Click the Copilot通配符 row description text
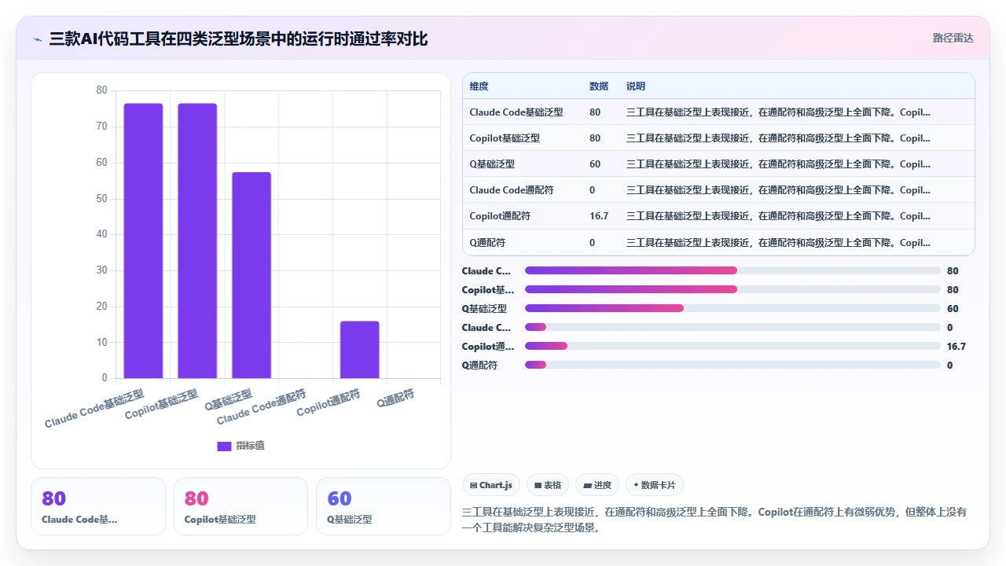The width and height of the screenshot is (1006, 566). click(x=778, y=216)
